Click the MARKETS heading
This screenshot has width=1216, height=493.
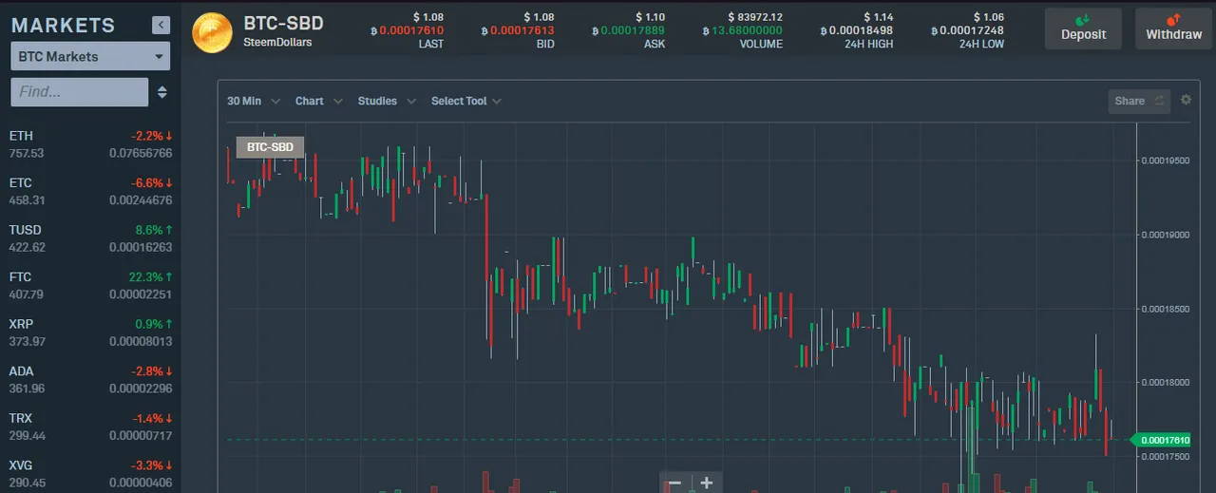point(63,26)
